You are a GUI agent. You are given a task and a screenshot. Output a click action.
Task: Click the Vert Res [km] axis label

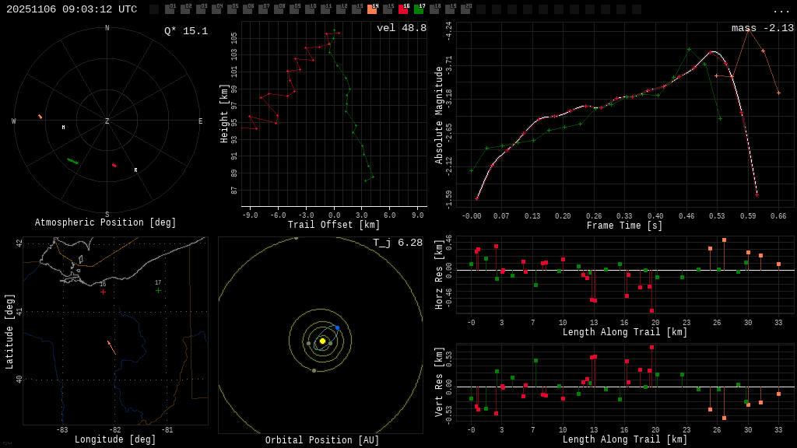pos(439,382)
